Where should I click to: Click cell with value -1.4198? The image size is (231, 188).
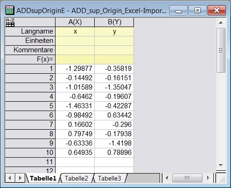[114, 143]
